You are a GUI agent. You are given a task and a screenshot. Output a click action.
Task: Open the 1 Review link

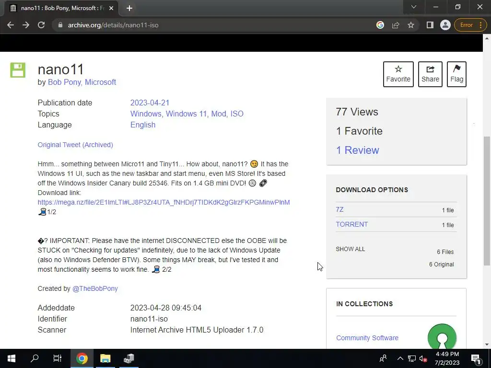(357, 150)
